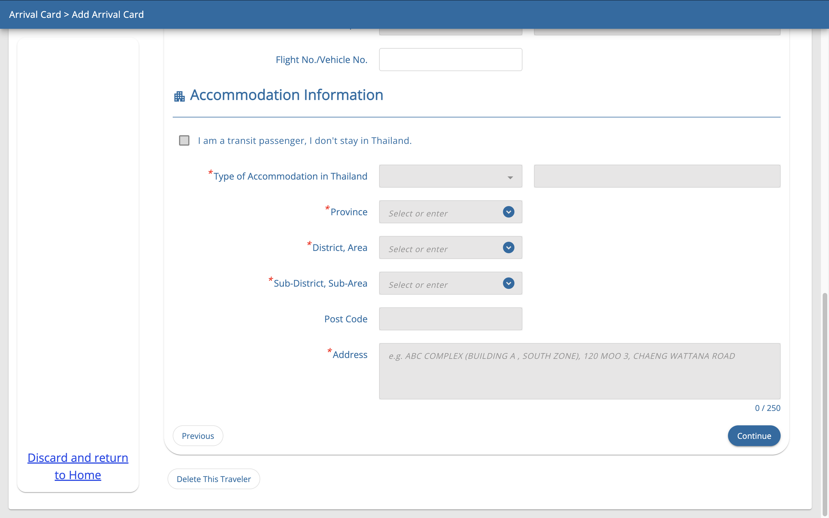Image resolution: width=829 pixels, height=518 pixels.
Task: Click the Post Code label
Action: pyautogui.click(x=346, y=319)
